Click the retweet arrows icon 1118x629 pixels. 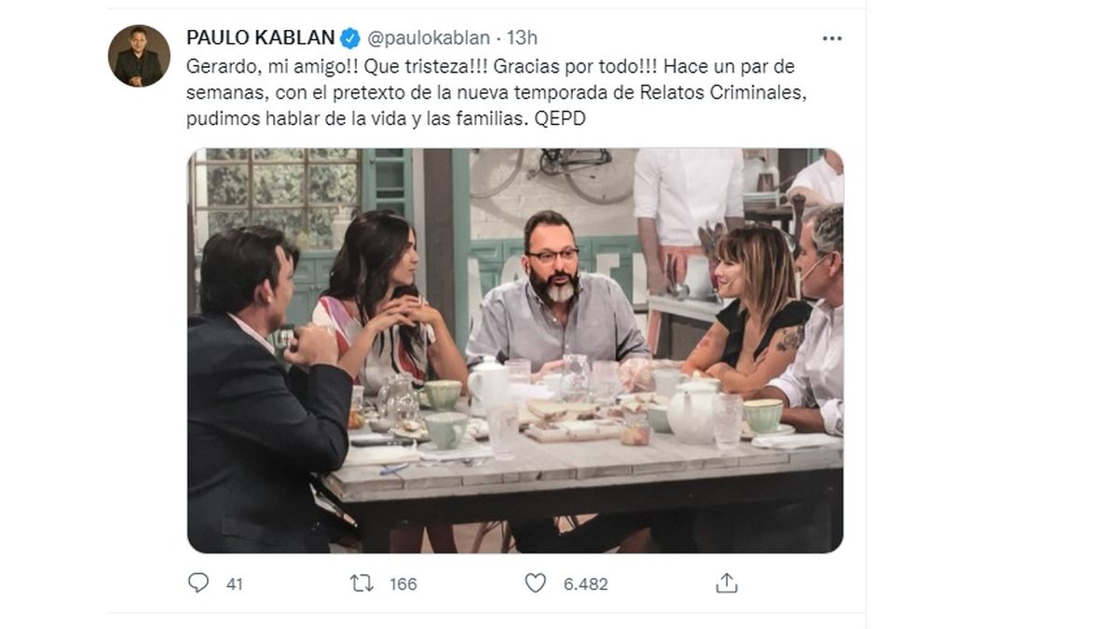tap(361, 583)
